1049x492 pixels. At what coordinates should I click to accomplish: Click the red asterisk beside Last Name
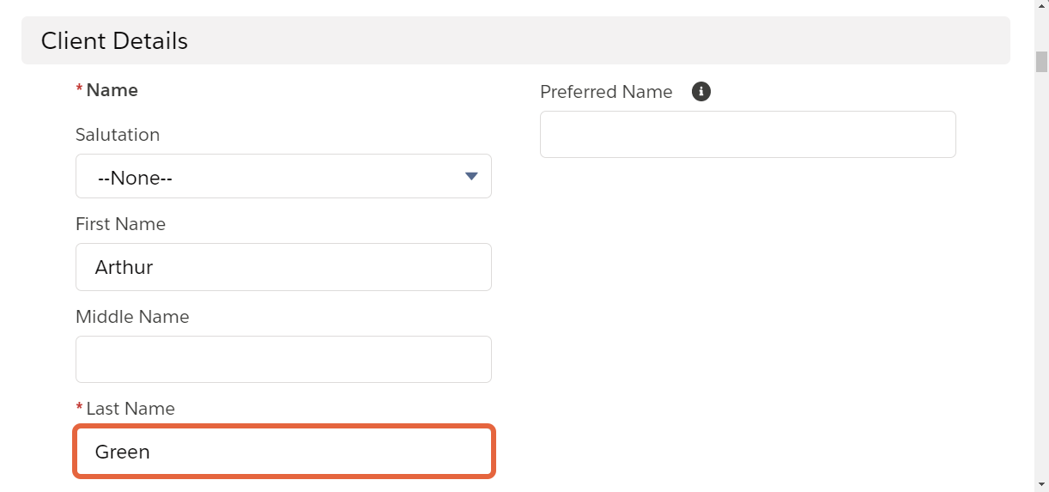click(x=80, y=407)
